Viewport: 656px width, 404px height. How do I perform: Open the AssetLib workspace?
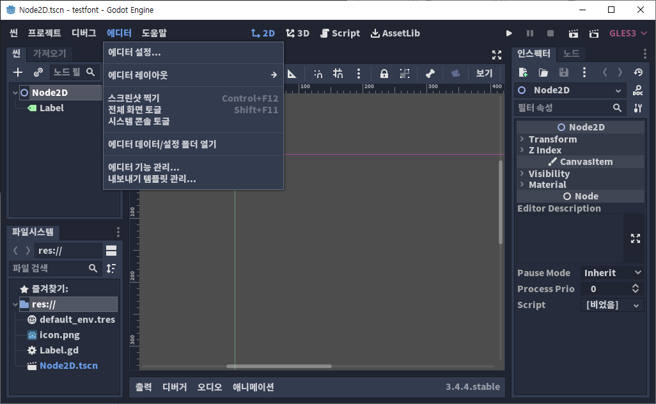395,33
